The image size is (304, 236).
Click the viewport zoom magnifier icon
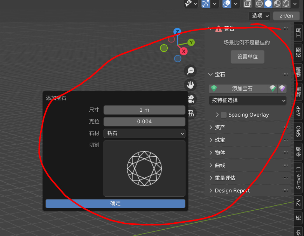point(191,71)
